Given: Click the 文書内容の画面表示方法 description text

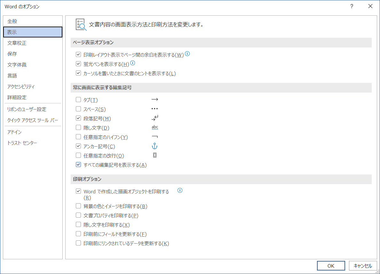Looking at the screenshot, I should 147,25.
